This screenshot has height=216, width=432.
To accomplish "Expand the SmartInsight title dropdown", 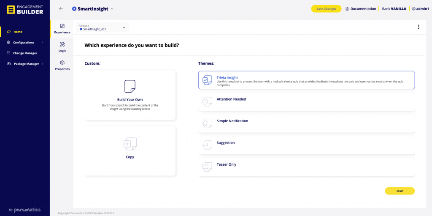I will [112, 9].
